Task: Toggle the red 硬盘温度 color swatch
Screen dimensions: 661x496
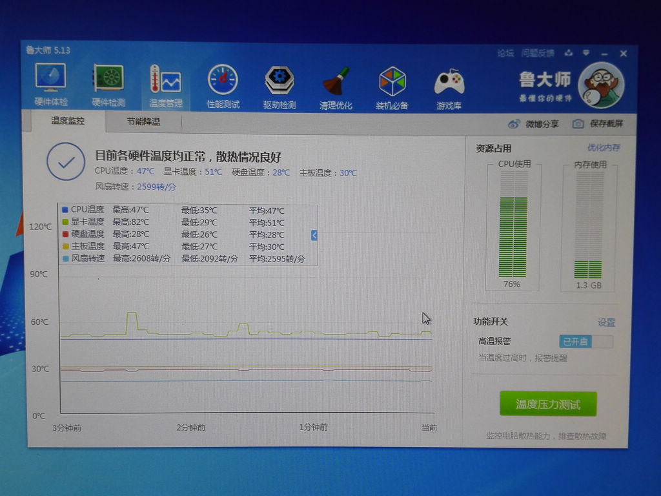Action: [x=64, y=234]
